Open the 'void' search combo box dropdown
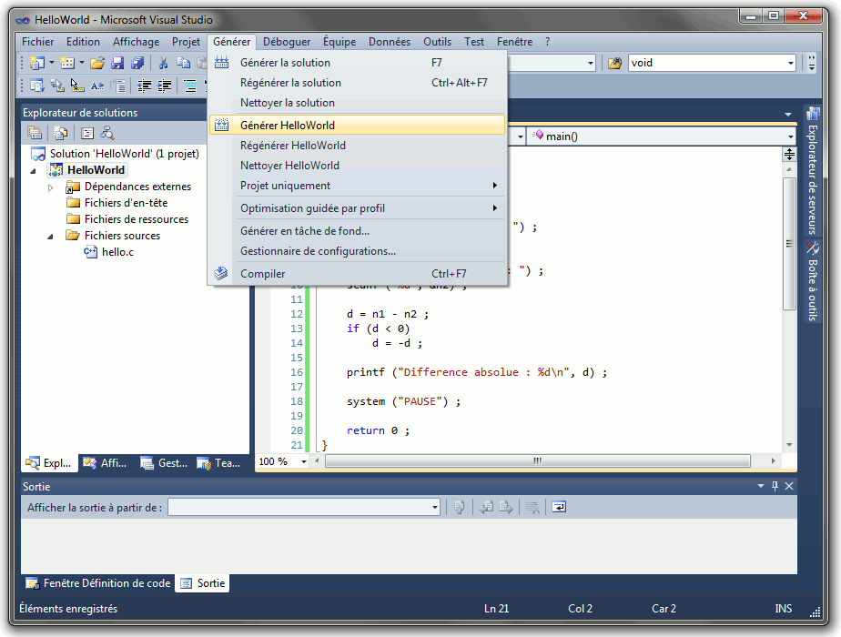The width and height of the screenshot is (841, 637). coord(791,64)
